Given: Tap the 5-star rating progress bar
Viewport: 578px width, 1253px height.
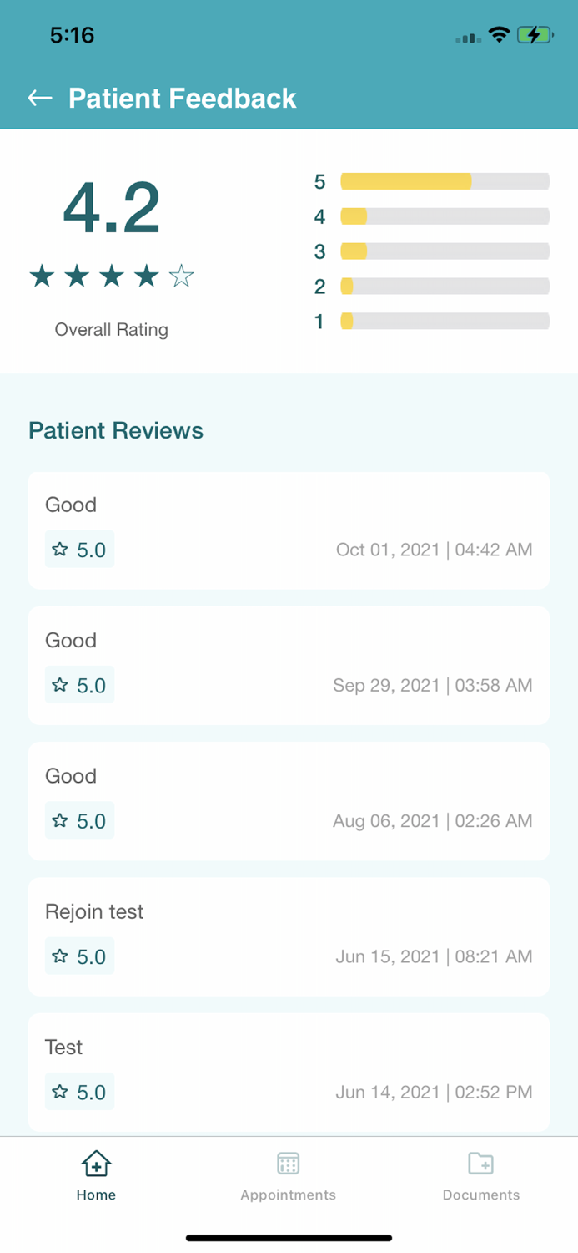Looking at the screenshot, I should coord(445,180).
